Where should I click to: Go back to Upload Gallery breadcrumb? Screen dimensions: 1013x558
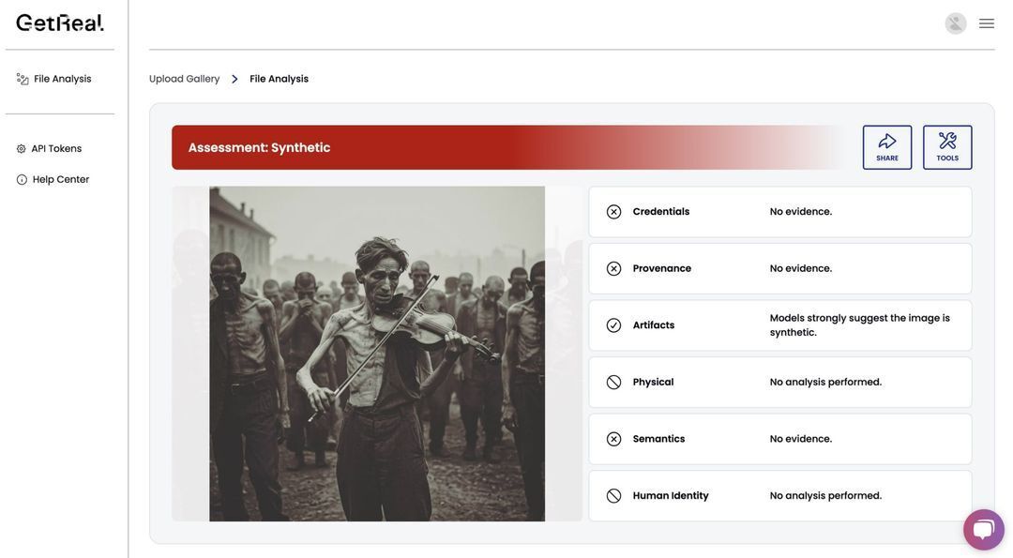[184, 79]
